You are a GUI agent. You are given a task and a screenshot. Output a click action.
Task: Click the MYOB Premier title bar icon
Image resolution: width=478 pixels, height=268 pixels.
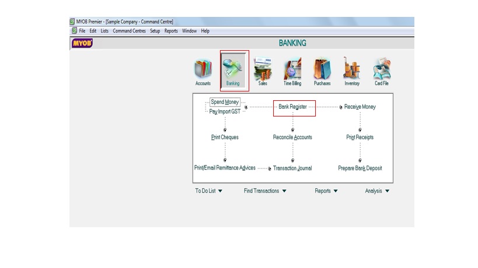[x=72, y=22]
